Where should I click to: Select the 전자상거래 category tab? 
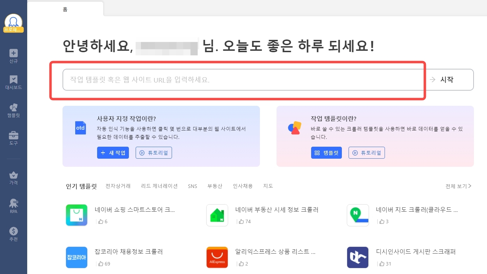point(118,186)
